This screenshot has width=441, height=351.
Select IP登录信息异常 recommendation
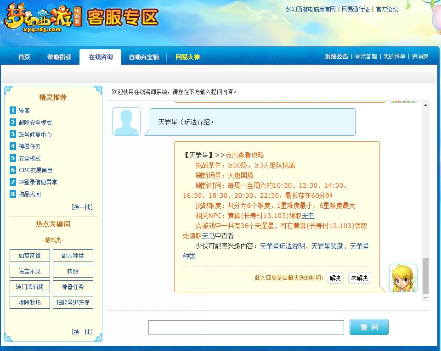(x=38, y=182)
